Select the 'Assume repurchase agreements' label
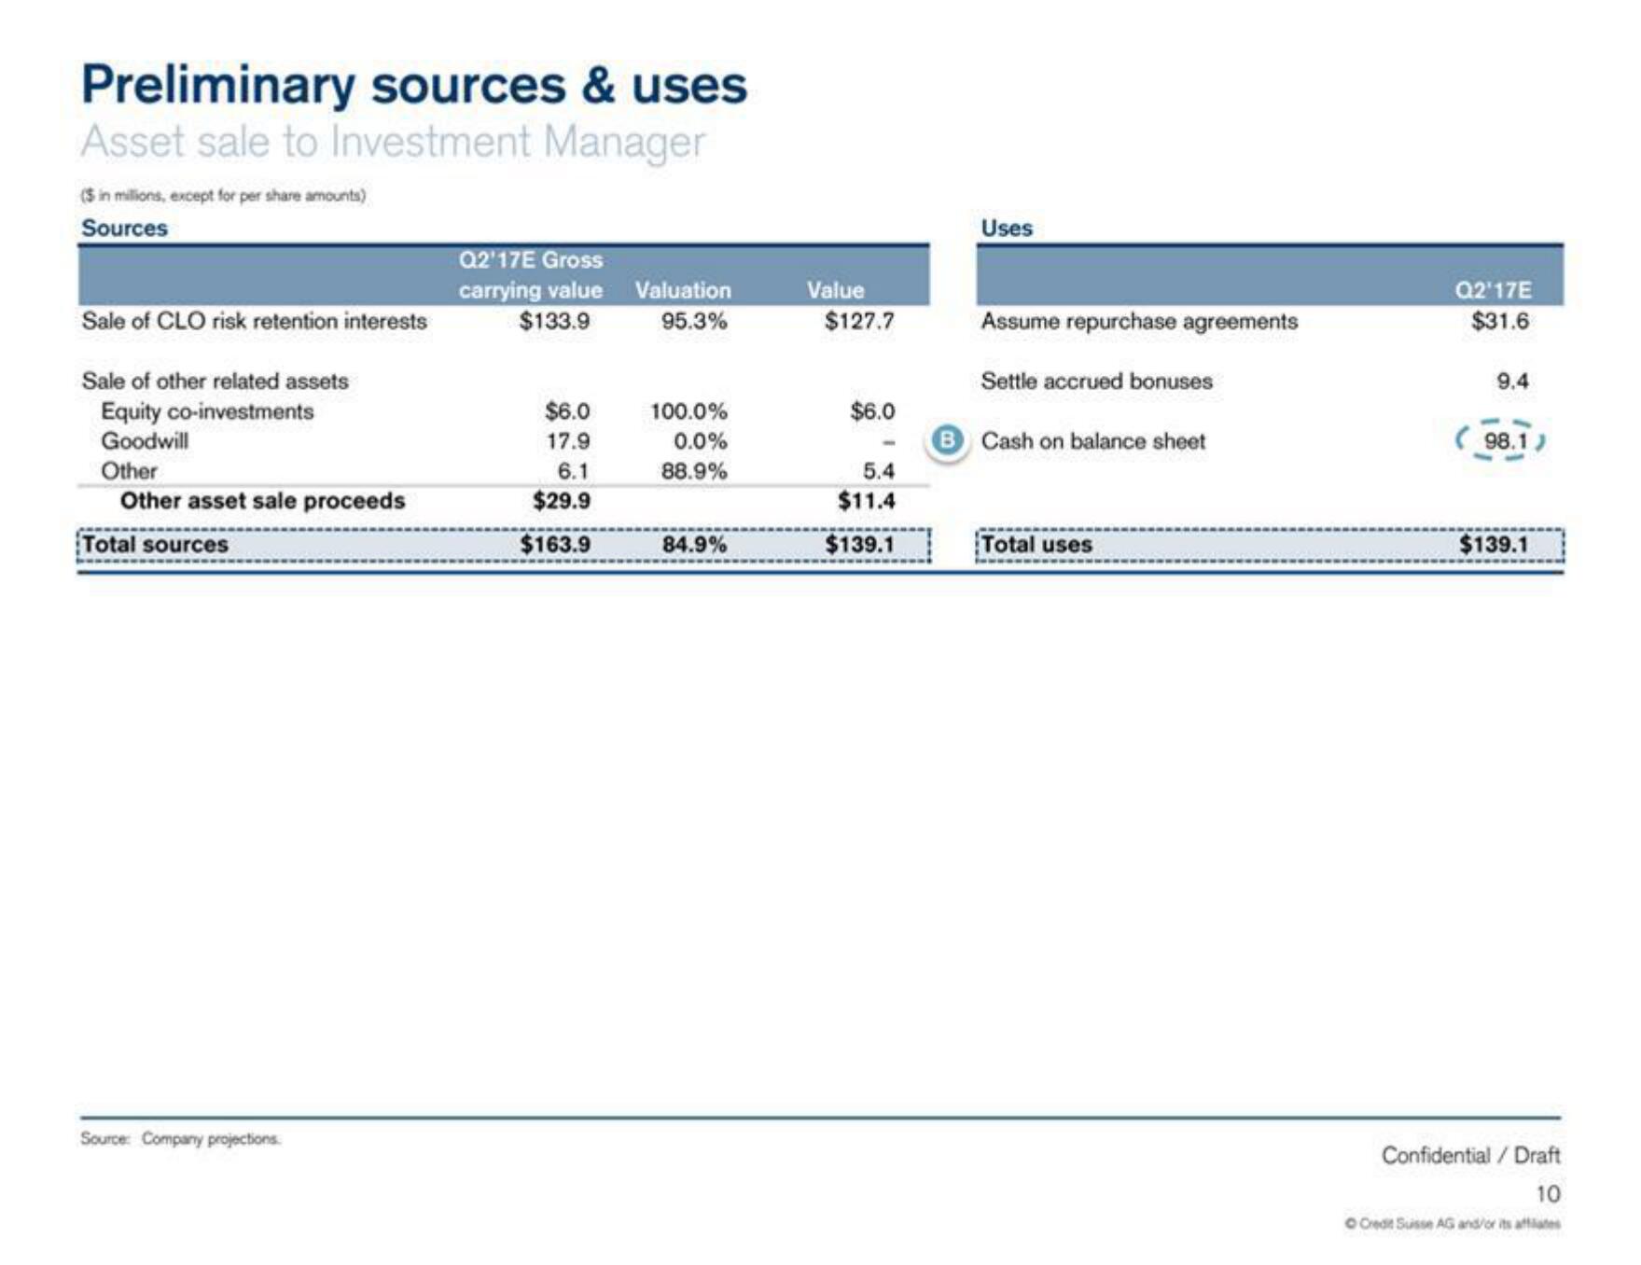Viewport: 1641px width, 1265px height. click(1139, 321)
